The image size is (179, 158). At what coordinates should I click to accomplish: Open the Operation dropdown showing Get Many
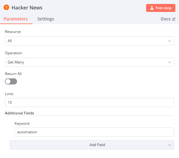pos(89,62)
